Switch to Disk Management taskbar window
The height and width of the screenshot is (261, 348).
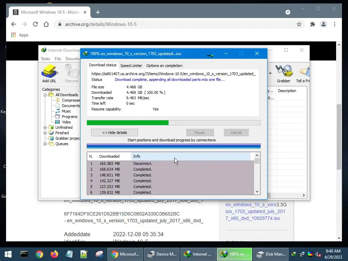(271, 254)
